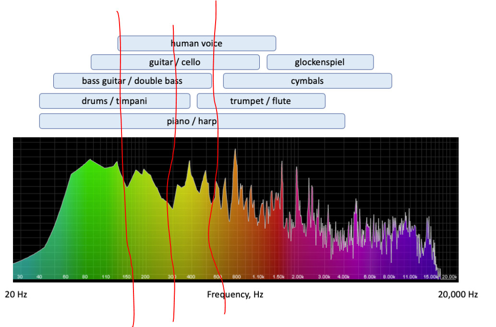Screen dimensions: 496x327
Task: Select the 'bass guitar / double bass' box
Action: pyautogui.click(x=133, y=81)
